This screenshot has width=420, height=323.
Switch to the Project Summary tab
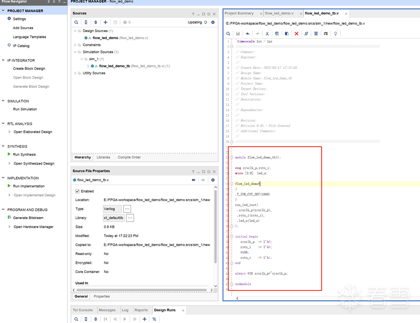pos(239,13)
